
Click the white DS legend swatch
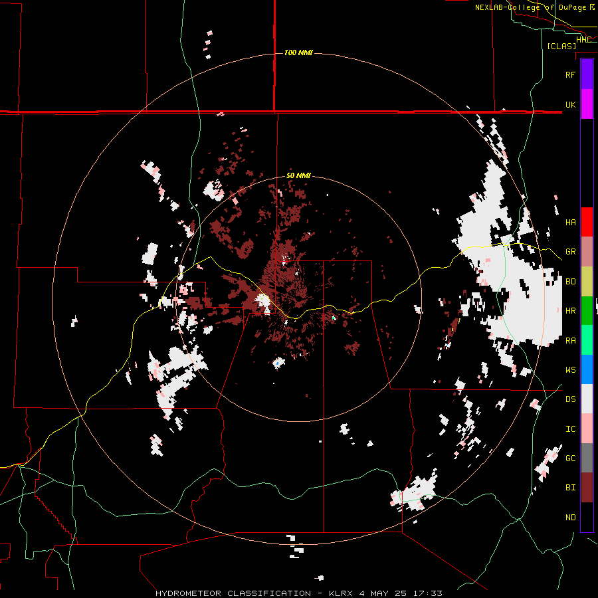[587, 399]
